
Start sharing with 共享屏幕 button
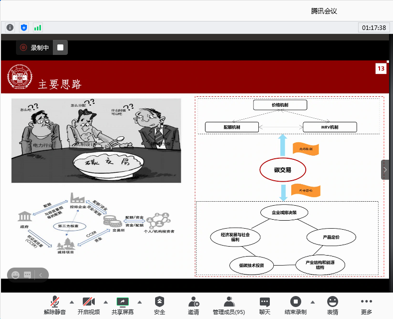[x=122, y=305]
